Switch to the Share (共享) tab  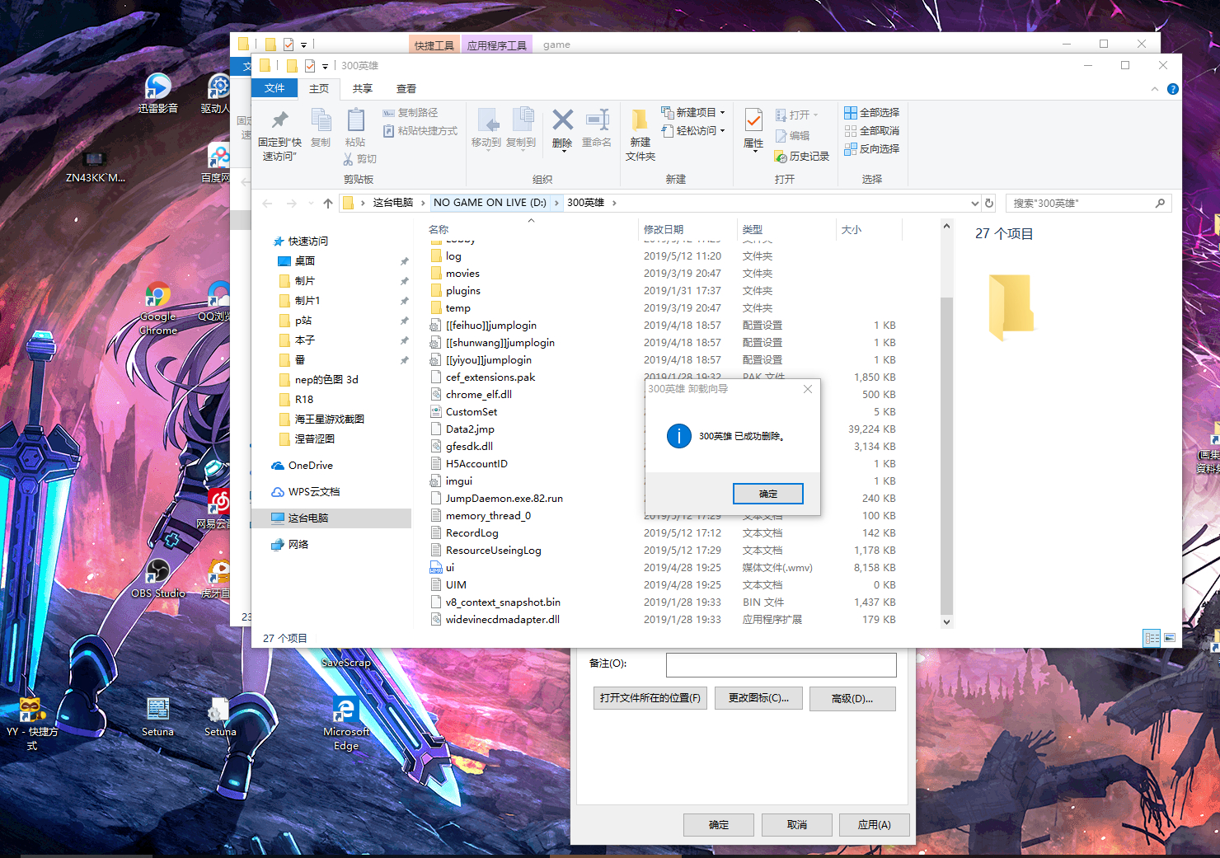pyautogui.click(x=363, y=88)
